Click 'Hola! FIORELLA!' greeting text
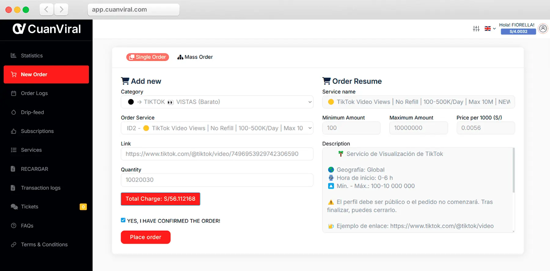550x271 pixels. pos(517,25)
